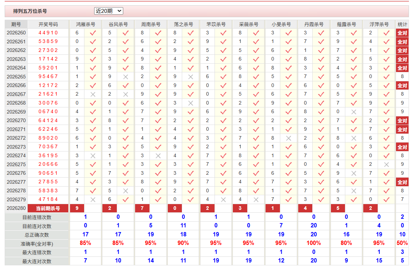Click gray cross in 浮萍 column, row 2026275
The width and height of the screenshot is (410, 270).
(x=386, y=164)
